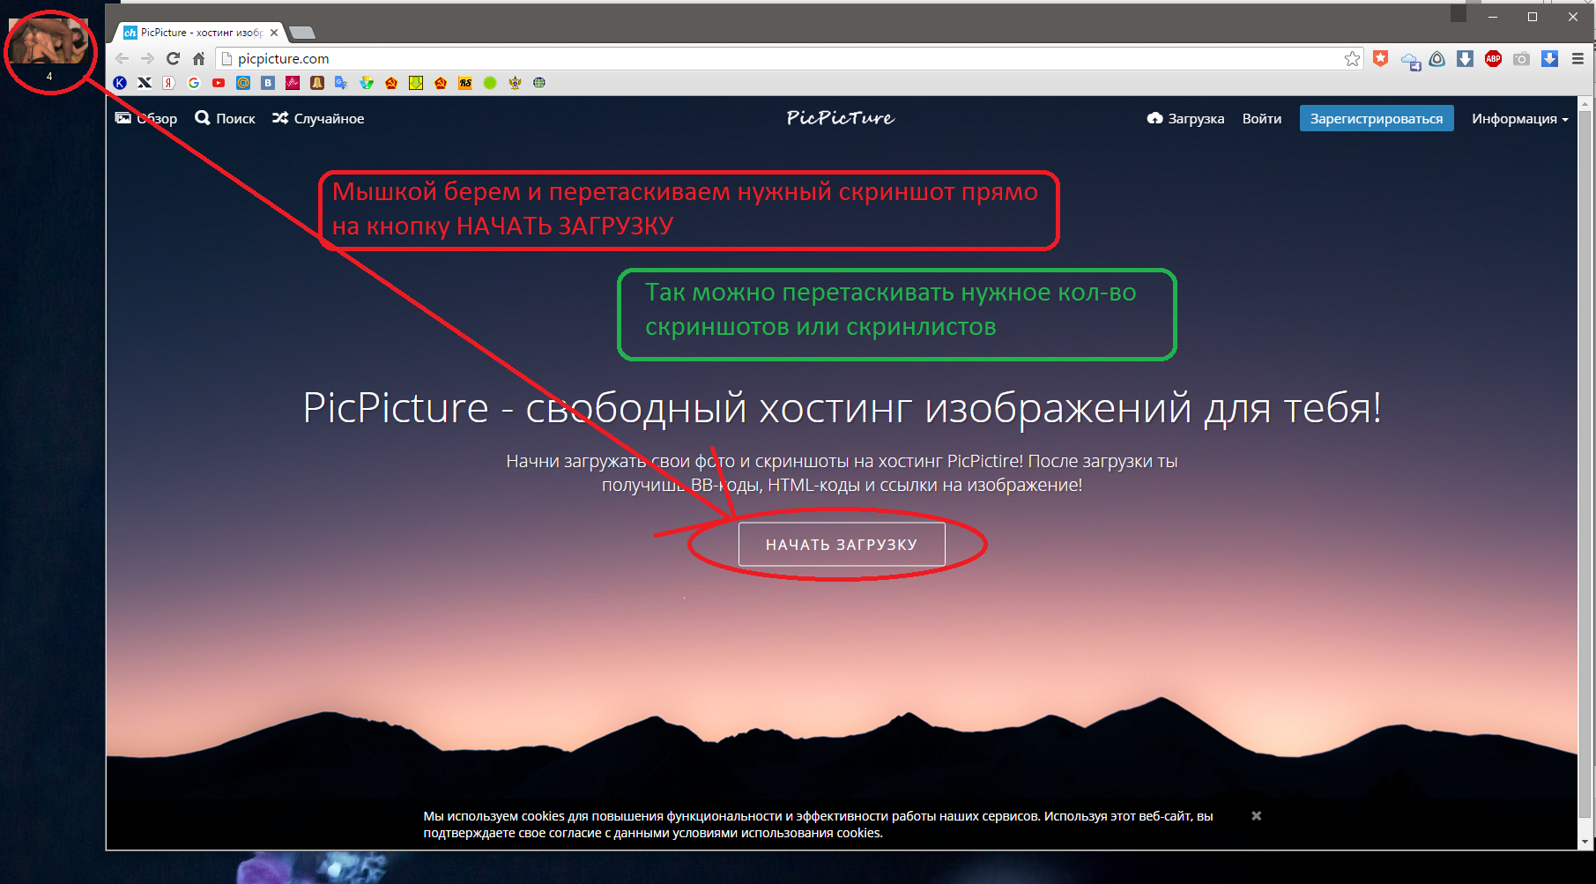Screen dimensions: 1596x884
Task: Open Случайное random images
Action: click(x=318, y=119)
